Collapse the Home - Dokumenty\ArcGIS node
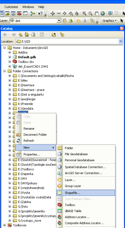This screenshot has height=228, width=125. coord(4,48)
